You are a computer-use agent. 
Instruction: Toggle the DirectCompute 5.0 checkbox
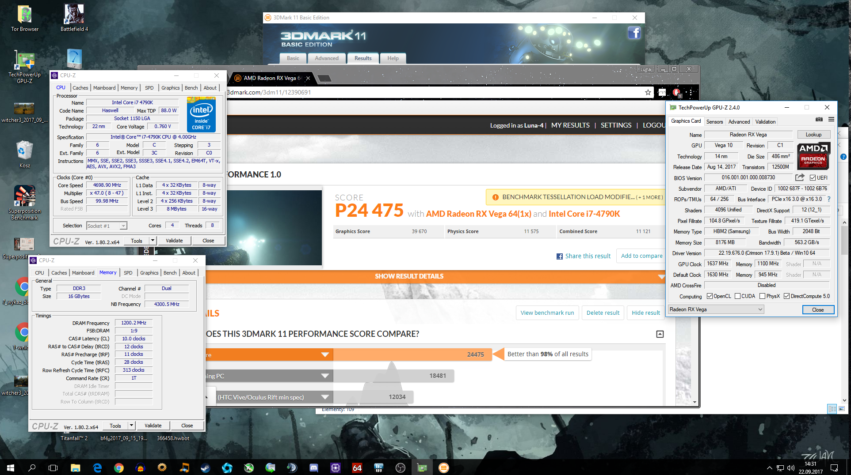pos(786,296)
